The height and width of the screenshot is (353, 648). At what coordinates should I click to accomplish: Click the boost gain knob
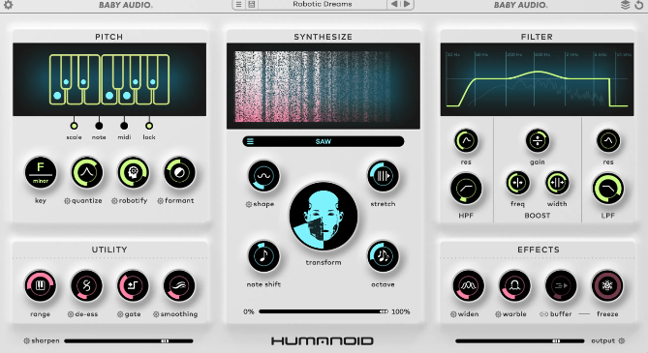538,141
